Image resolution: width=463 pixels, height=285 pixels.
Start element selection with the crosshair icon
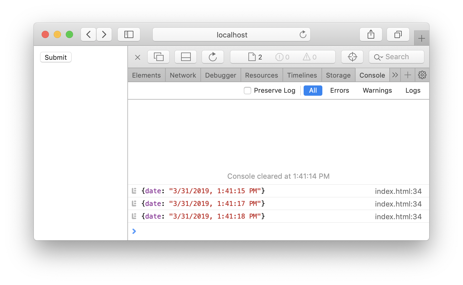pyautogui.click(x=353, y=57)
